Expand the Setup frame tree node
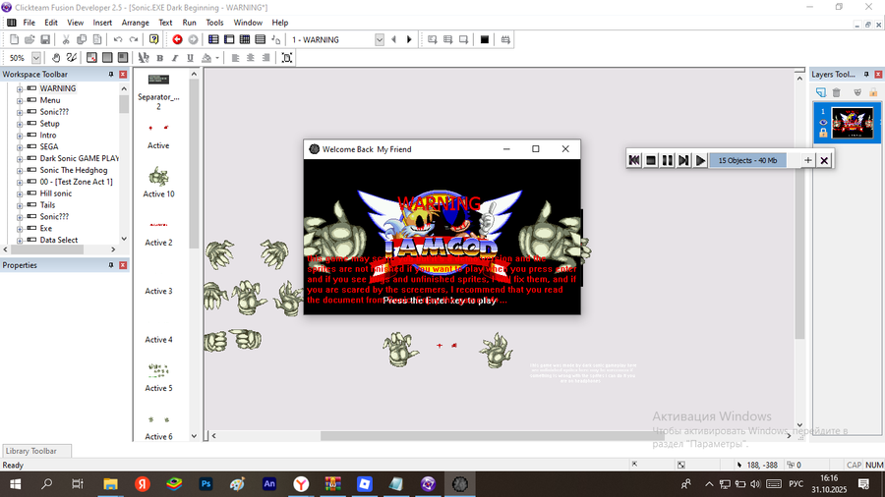The width and height of the screenshot is (885, 497). coord(20,124)
